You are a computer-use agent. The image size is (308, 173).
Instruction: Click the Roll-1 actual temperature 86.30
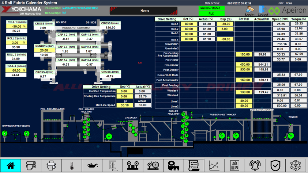coord(207,24)
